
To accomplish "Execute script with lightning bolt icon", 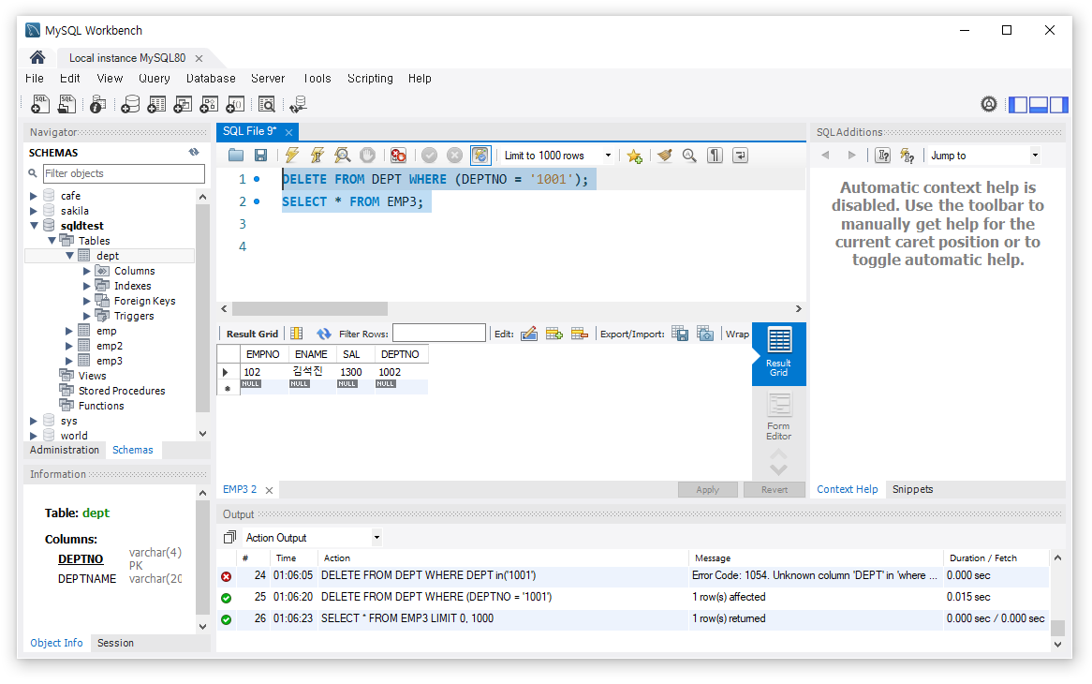I will (292, 156).
